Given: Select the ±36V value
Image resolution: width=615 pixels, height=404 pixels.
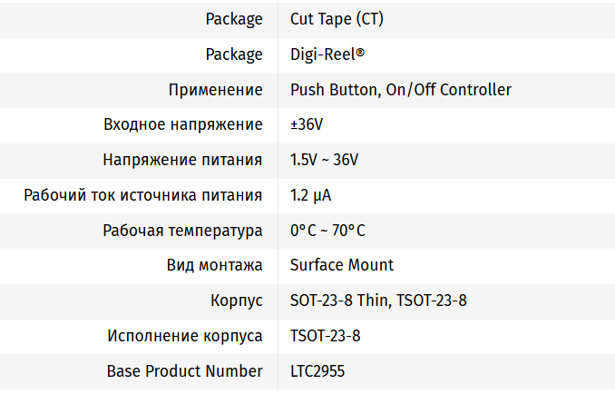Looking at the screenshot, I should coord(307,124).
